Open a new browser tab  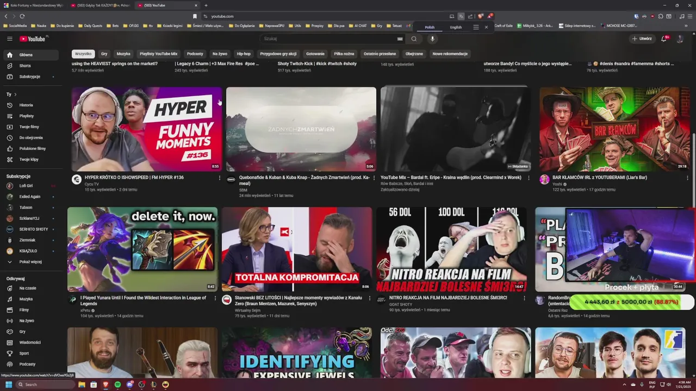[x=206, y=5]
